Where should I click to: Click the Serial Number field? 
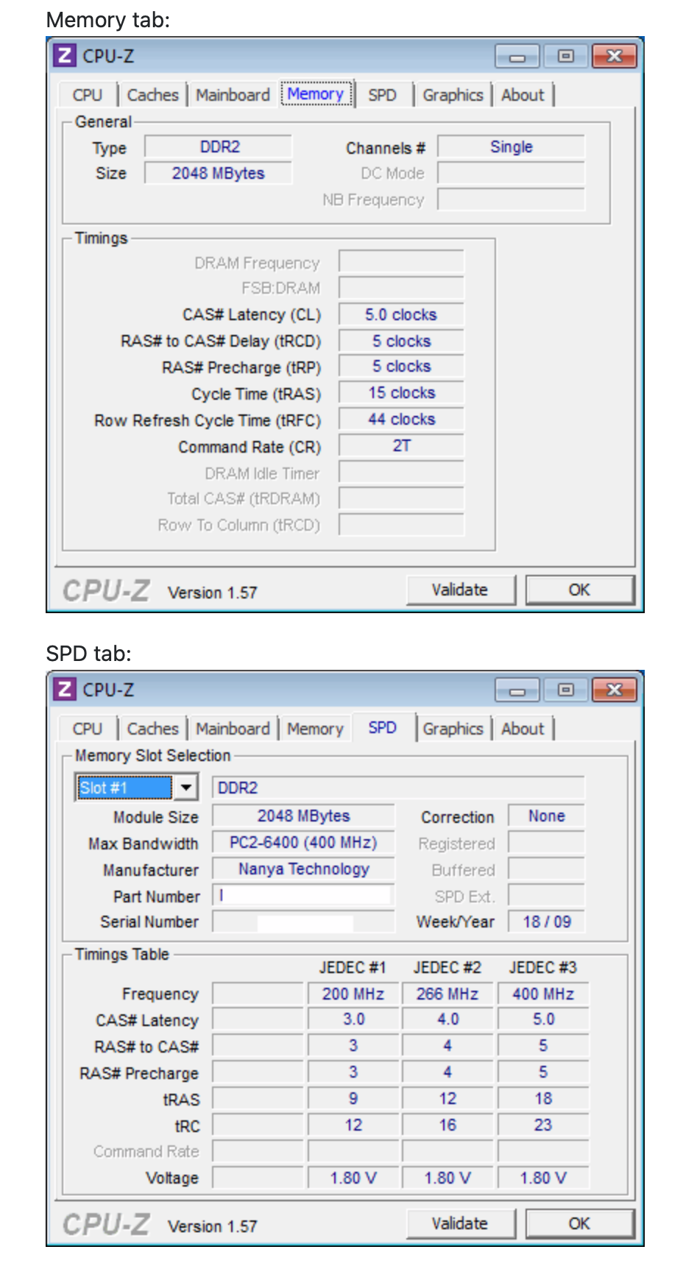click(303, 922)
